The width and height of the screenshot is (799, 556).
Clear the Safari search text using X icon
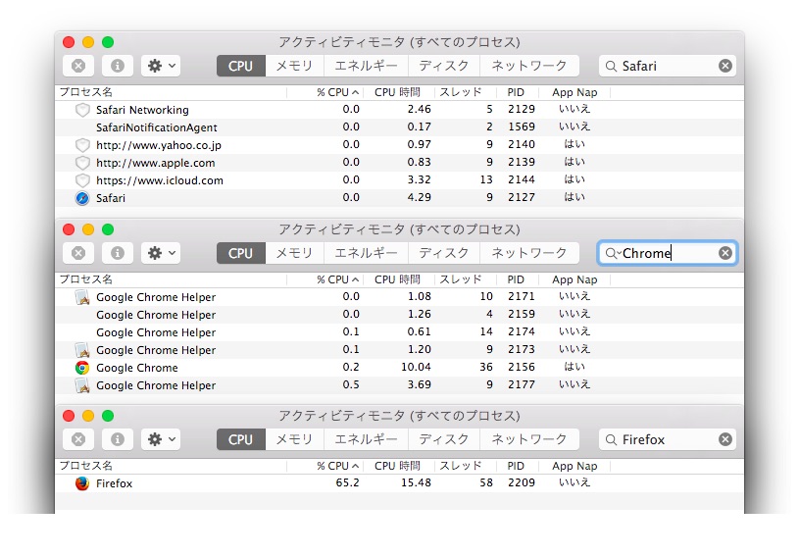[725, 66]
